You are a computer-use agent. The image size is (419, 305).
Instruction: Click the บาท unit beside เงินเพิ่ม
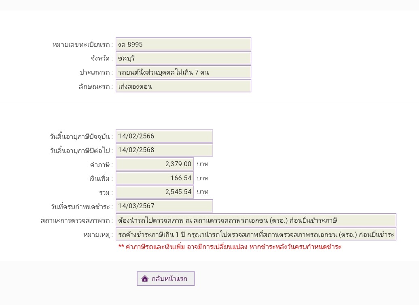(203, 178)
